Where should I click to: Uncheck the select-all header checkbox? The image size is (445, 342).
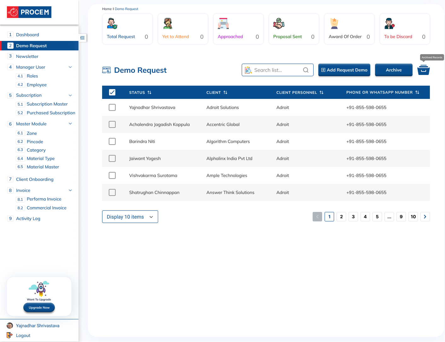[x=112, y=92]
